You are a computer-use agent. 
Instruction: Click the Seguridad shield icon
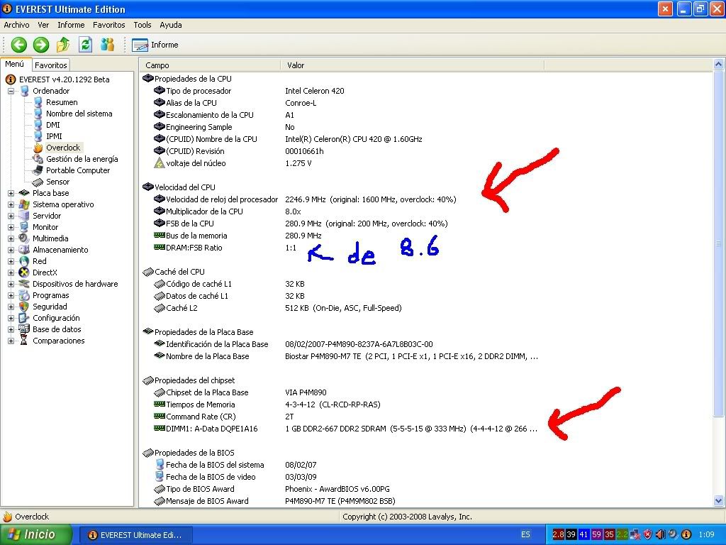[24, 307]
